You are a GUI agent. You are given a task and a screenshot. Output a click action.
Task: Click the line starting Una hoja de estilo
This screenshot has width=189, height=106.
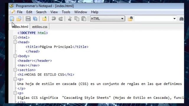coord(100,84)
